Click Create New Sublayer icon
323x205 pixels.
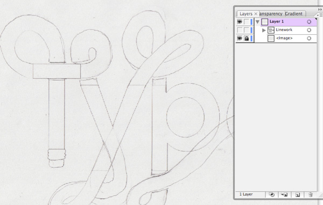click(284, 194)
